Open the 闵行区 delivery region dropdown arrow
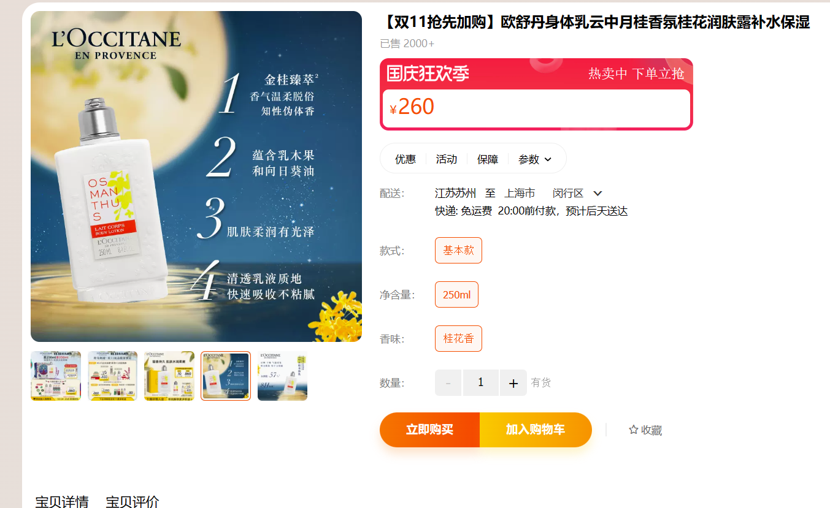This screenshot has height=508, width=830. [598, 193]
